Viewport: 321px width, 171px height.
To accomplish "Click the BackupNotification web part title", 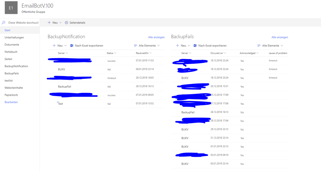I will (x=66, y=36).
